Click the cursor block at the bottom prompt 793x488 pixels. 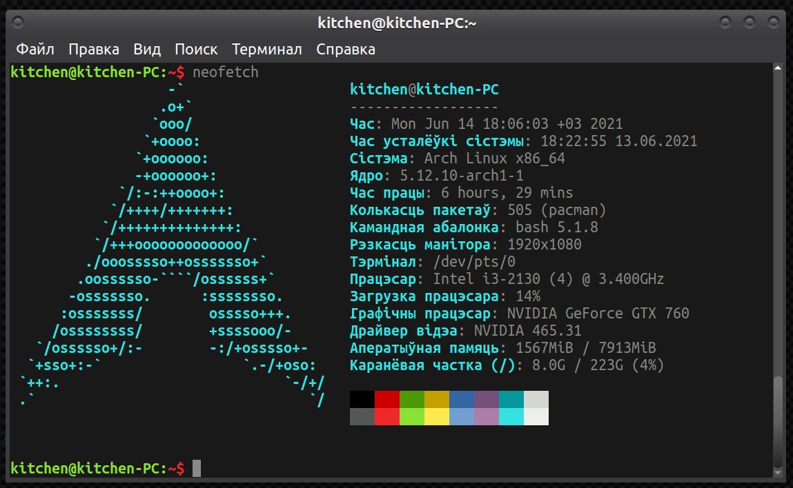click(197, 468)
